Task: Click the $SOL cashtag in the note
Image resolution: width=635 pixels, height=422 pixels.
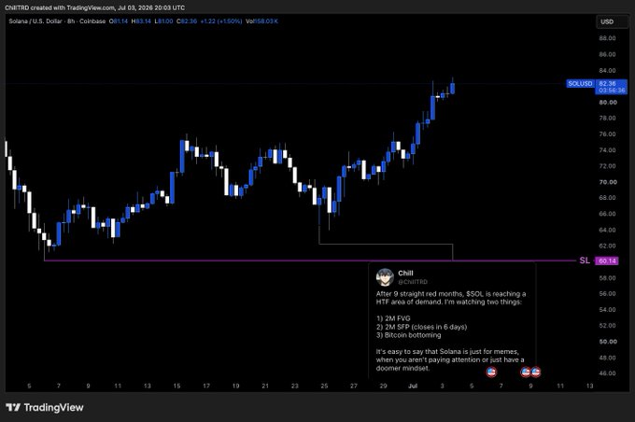Action: [x=475, y=293]
